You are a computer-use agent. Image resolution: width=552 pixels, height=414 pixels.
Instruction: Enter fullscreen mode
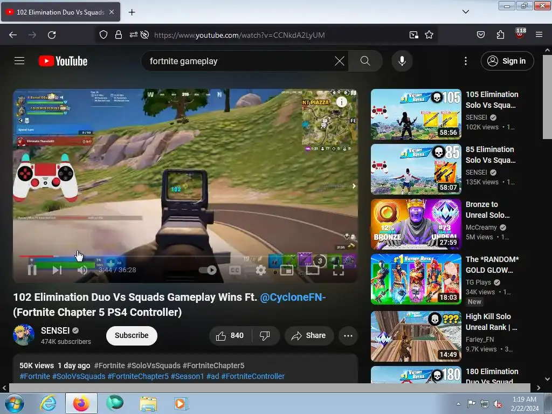tap(339, 270)
